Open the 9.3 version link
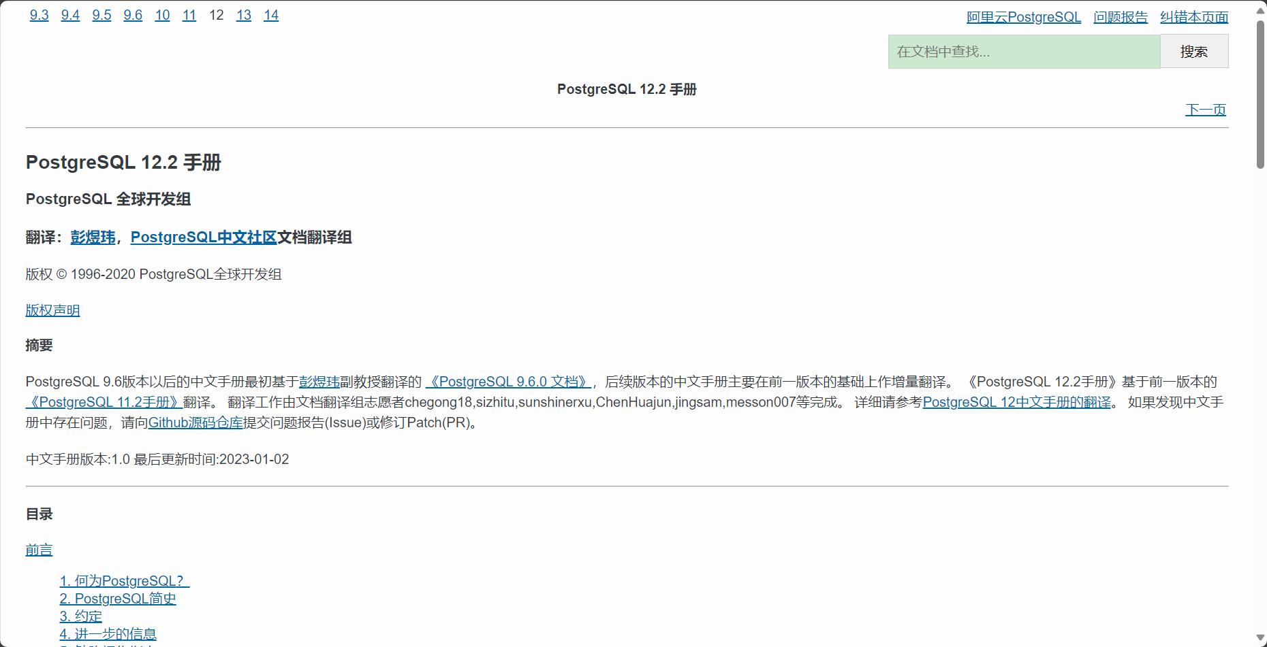The width and height of the screenshot is (1267, 647). (39, 15)
